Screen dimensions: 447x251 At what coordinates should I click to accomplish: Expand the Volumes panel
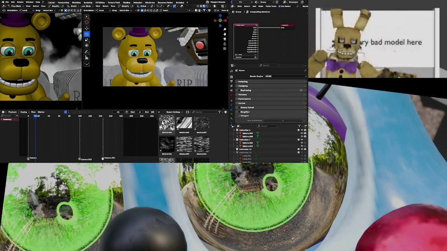pos(271,94)
